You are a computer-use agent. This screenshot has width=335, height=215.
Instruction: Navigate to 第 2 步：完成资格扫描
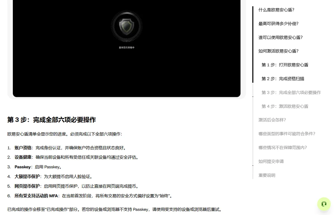tap(283, 79)
